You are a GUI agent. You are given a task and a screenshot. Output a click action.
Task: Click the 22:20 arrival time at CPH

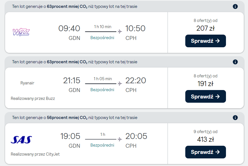pos(136,81)
